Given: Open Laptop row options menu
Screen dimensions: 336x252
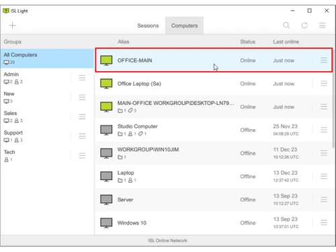Looking at the screenshot, I should point(324,176).
